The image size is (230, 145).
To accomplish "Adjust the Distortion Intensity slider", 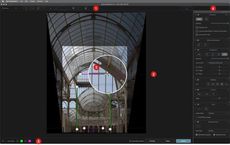I will tap(220, 23).
